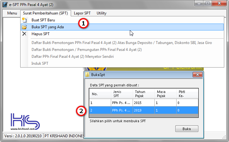
Task: Click the Versi 2.0.1.0 status bar entry
Action: point(23,136)
